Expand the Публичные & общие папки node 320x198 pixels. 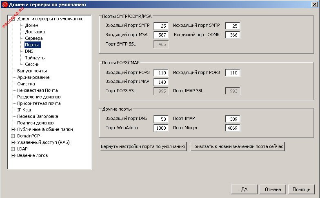click(x=13, y=129)
